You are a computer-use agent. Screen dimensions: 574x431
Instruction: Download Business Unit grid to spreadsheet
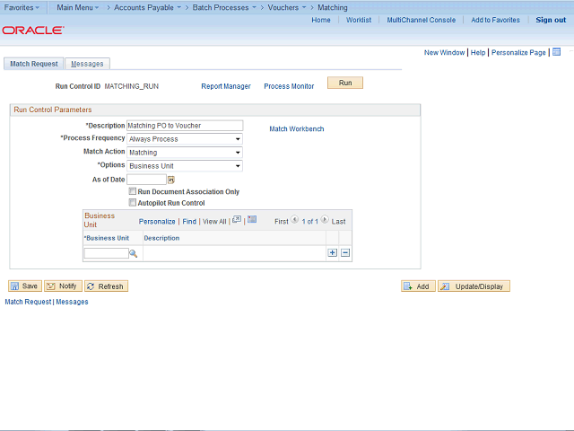[x=252, y=219]
